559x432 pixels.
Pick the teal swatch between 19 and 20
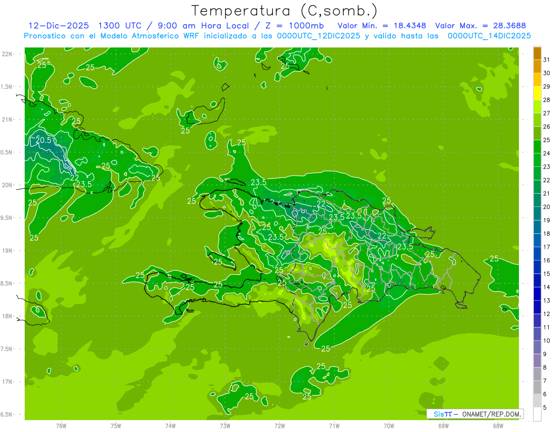pyautogui.click(x=537, y=214)
